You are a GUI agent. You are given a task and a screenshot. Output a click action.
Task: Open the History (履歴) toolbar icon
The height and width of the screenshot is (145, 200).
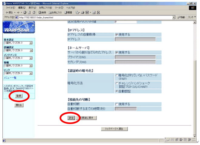67,12
